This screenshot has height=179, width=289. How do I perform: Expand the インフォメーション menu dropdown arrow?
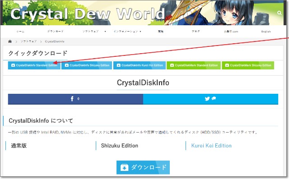click(x=140, y=32)
